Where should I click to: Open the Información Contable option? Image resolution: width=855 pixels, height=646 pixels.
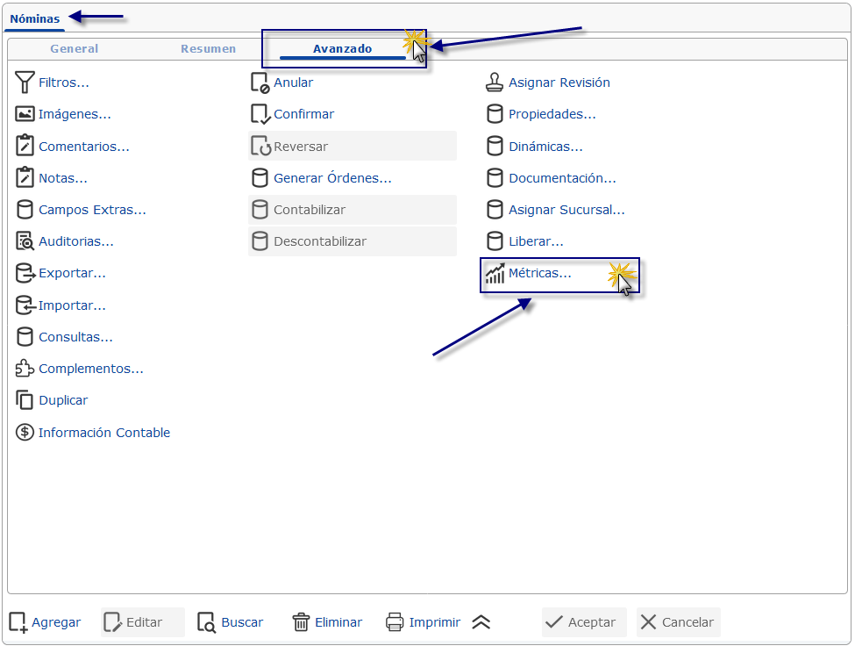tap(104, 433)
